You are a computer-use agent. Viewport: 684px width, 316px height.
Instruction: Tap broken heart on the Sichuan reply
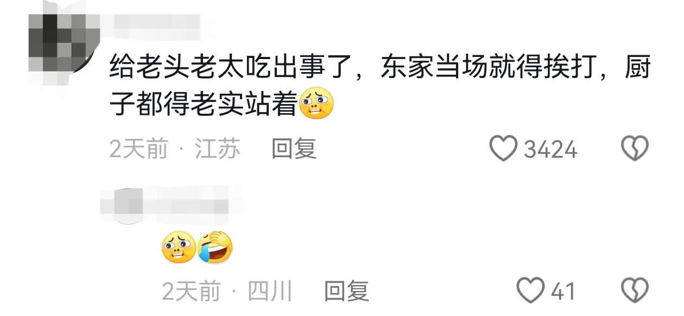pos(635,290)
